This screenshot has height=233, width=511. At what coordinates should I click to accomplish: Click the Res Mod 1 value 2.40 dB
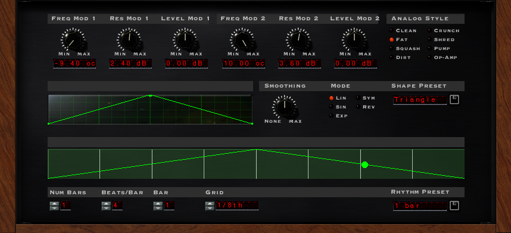[130, 64]
